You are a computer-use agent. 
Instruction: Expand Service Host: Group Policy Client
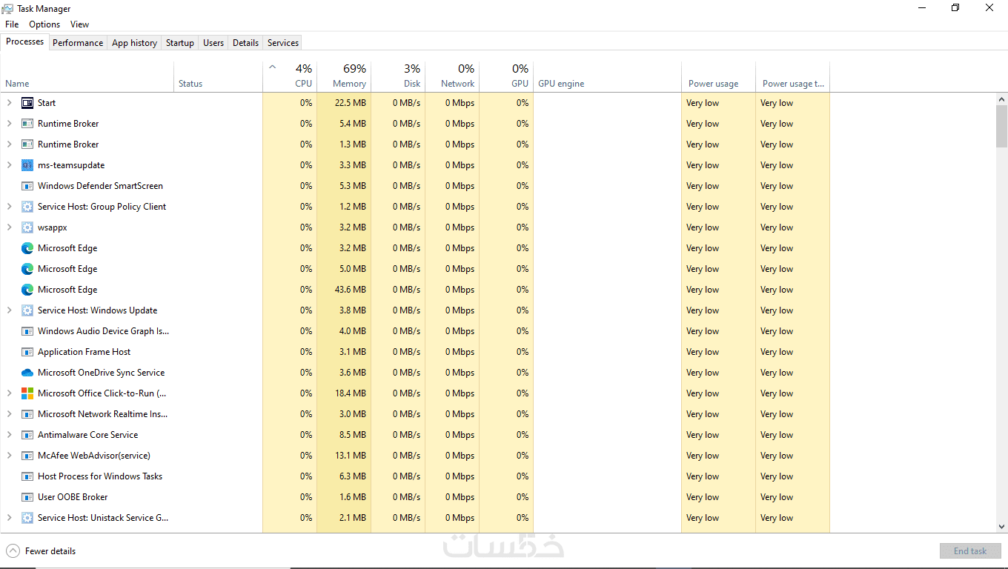coord(10,207)
